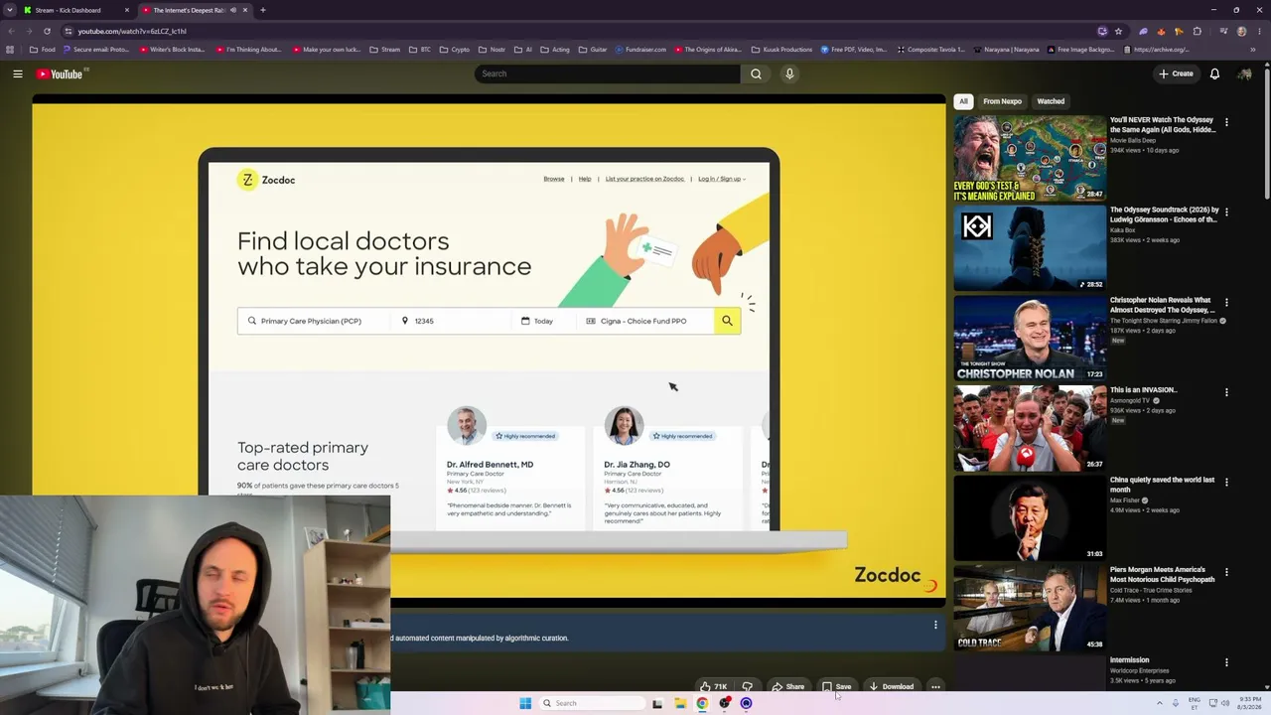
Task: Open the bookmarks apps grid icon
Action: click(10, 50)
